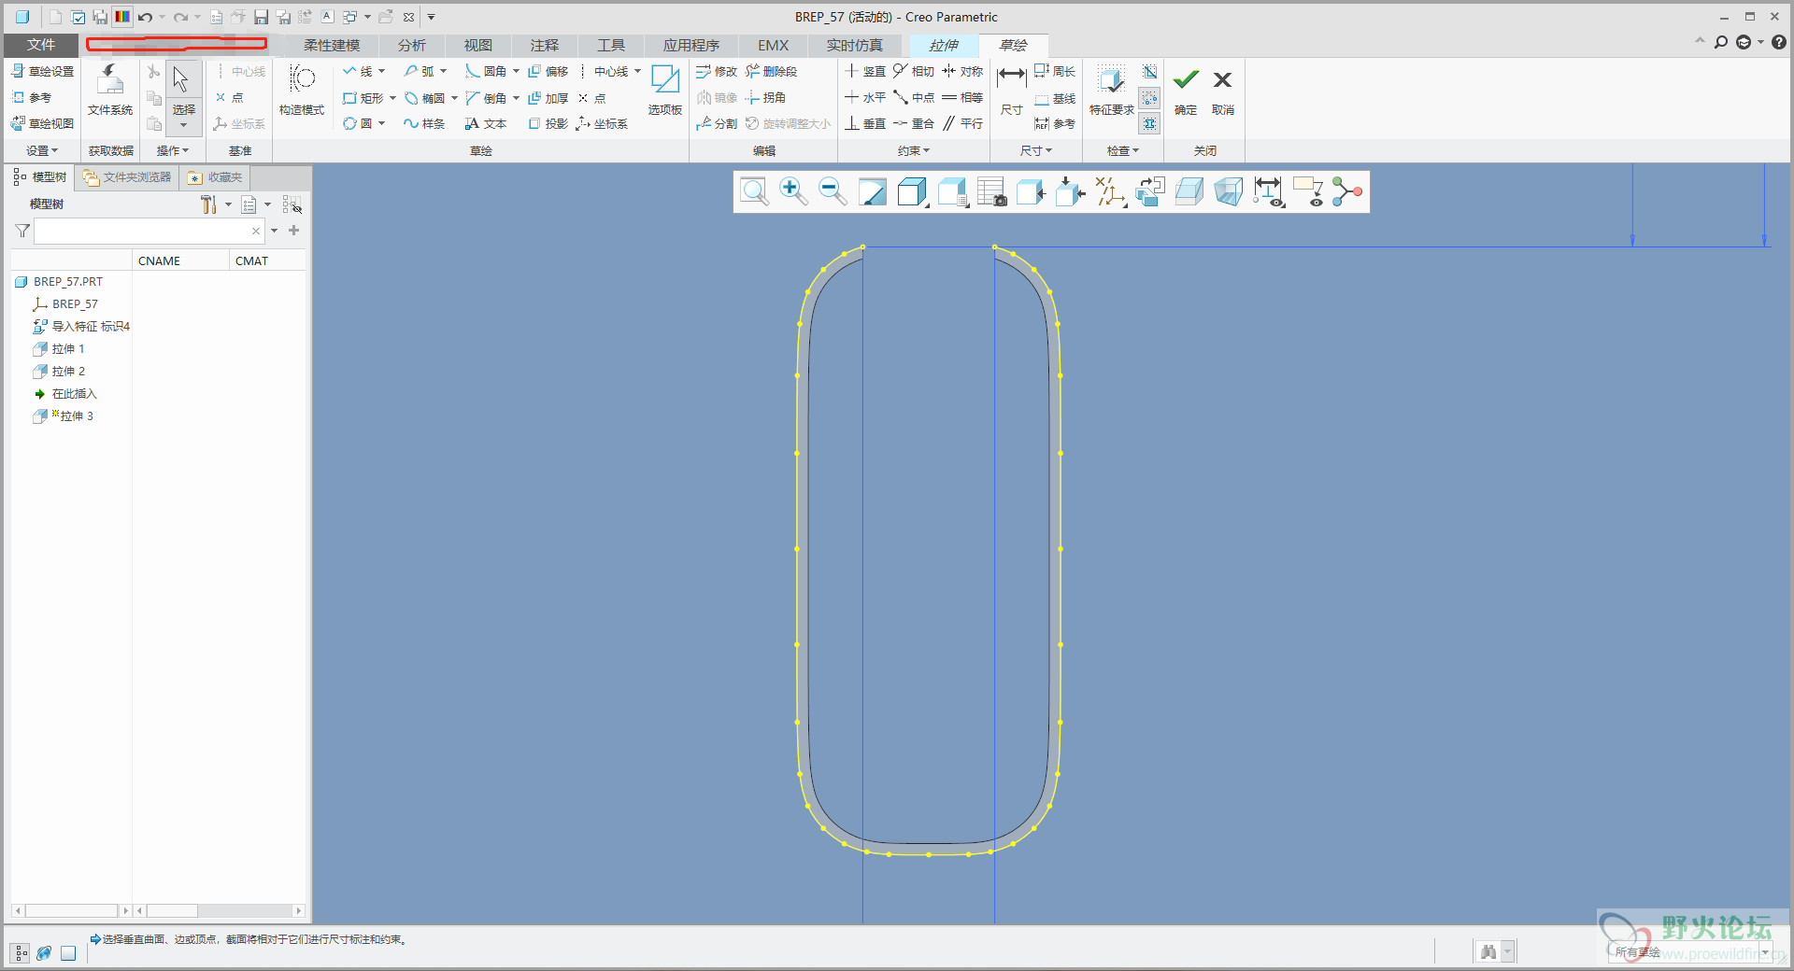Switch to the Flexible Modeling (柔性建模) tab
The height and width of the screenshot is (971, 1794).
tap(332, 45)
